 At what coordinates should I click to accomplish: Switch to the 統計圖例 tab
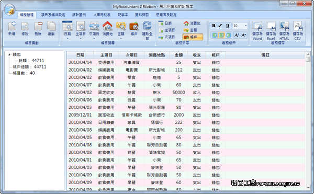(79, 15)
